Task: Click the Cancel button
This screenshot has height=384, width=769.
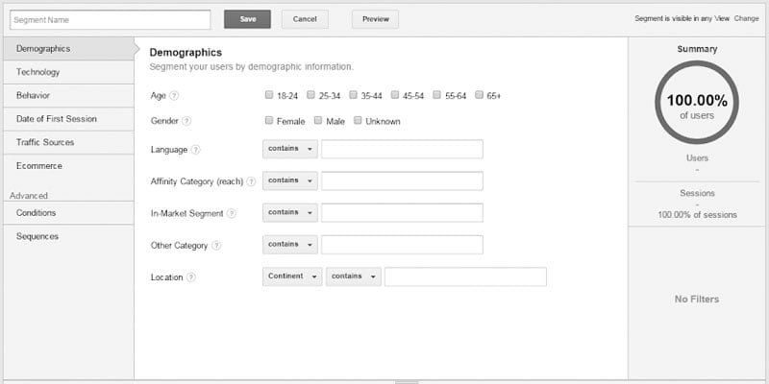Action: point(305,19)
